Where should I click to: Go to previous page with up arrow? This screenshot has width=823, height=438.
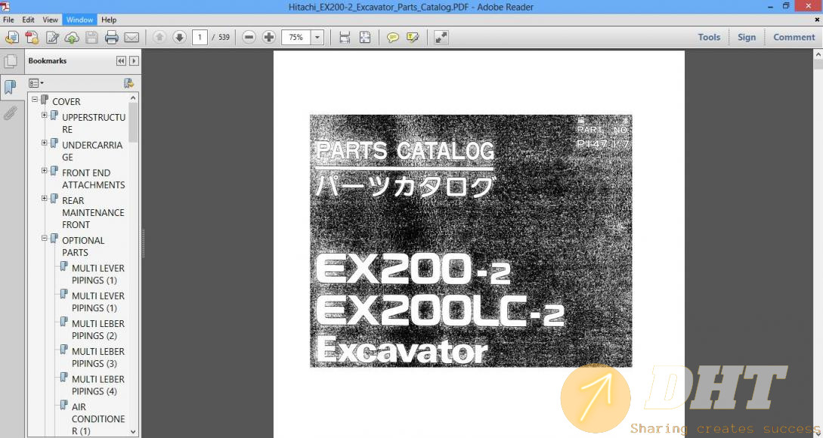(x=159, y=37)
